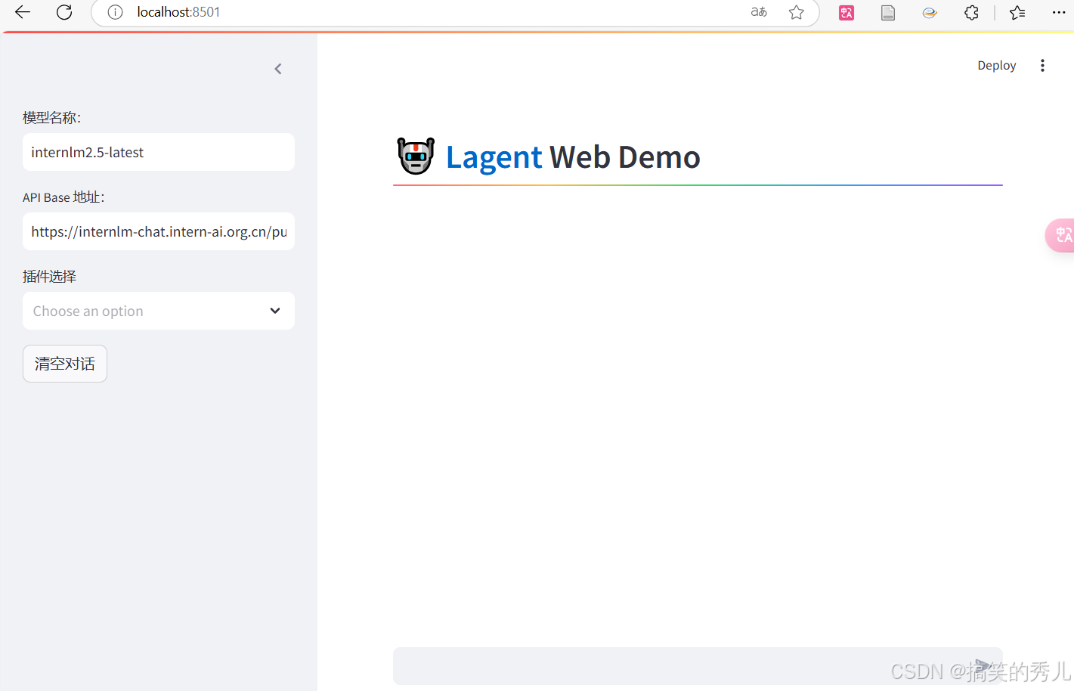Click the Deploy button
This screenshot has height=691, width=1074.
[997, 66]
